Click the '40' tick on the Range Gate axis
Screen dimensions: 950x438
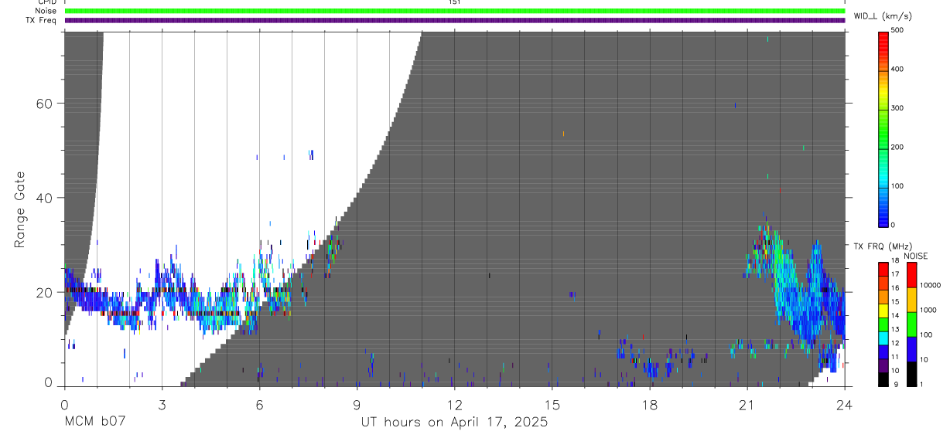pyautogui.click(x=43, y=198)
